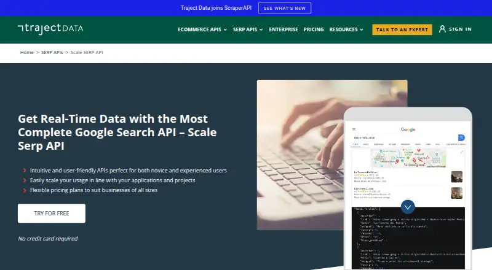The height and width of the screenshot is (270, 492).
Task: Click Scale SERP API breadcrumb text
Action: 87,52
